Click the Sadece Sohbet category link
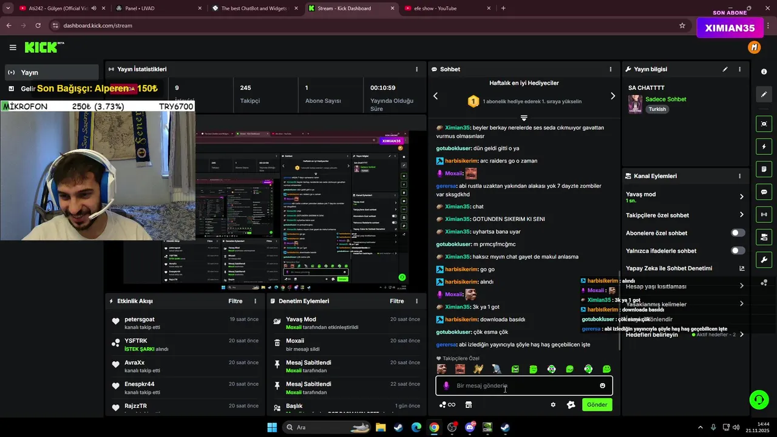This screenshot has width=777, height=437. pos(666,99)
